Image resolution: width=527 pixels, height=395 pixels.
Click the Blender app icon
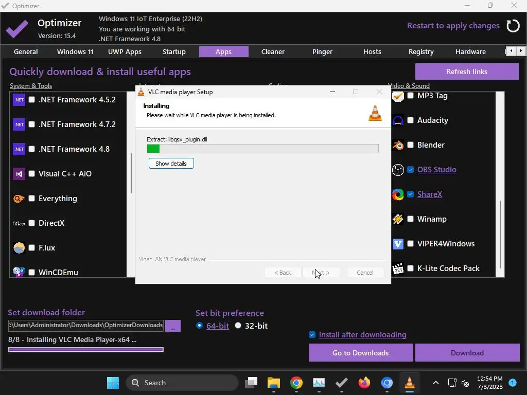tap(398, 145)
